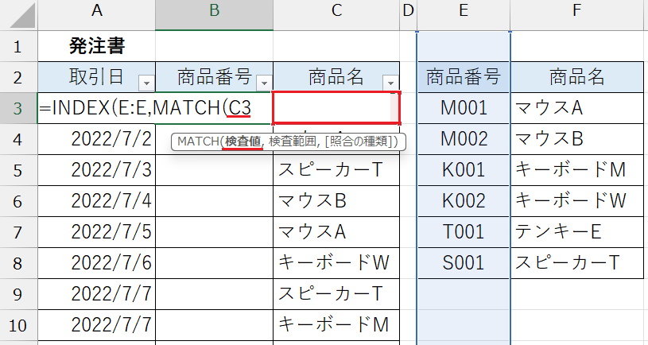Select row 1 header

click(18, 46)
